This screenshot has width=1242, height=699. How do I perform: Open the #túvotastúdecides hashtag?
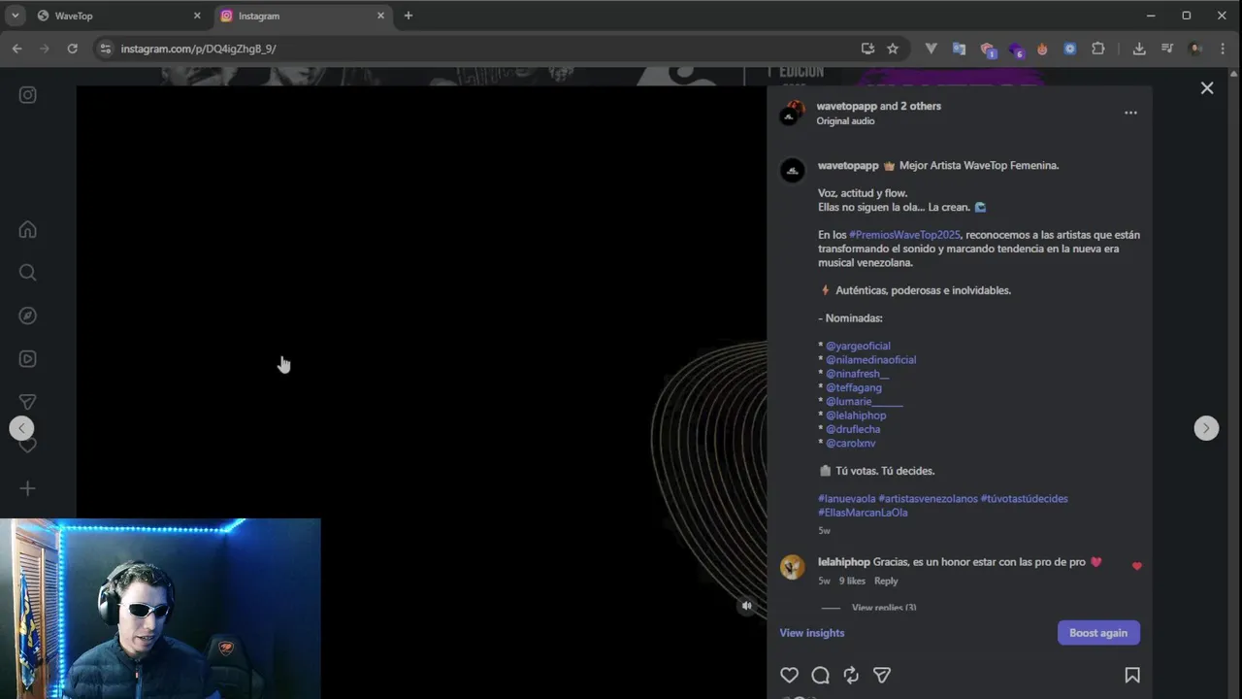coord(1025,499)
